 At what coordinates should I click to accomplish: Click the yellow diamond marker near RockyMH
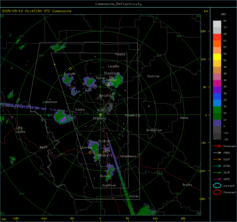70,69
